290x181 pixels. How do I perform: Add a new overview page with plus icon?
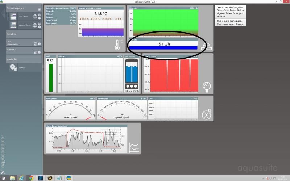pos(39,9)
